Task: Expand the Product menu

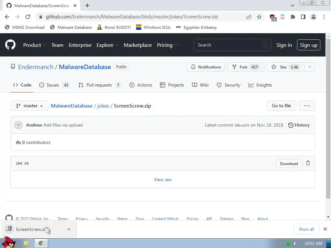Action: tap(34, 45)
